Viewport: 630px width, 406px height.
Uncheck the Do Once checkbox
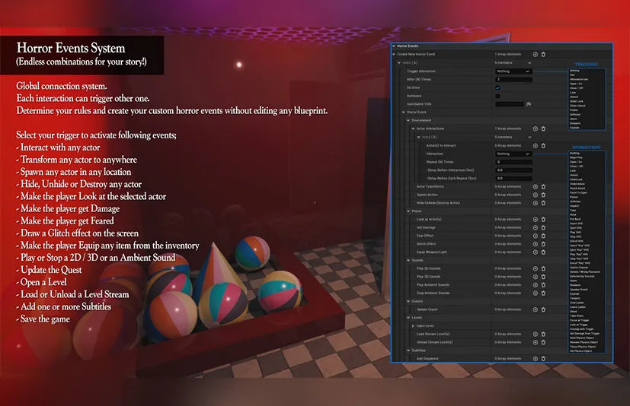coord(497,87)
